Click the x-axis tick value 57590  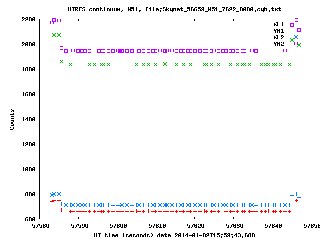(80, 226)
